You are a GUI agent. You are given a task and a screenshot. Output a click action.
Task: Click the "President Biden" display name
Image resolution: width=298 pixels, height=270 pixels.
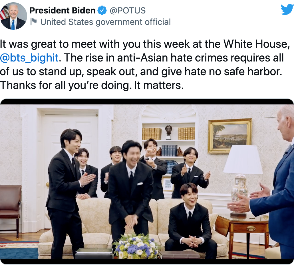pos(63,11)
